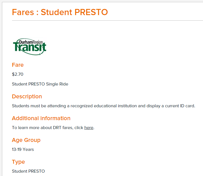The height and width of the screenshot is (176, 203).
Task: Click the '13-19 Years' age text
Action: coord(23,149)
